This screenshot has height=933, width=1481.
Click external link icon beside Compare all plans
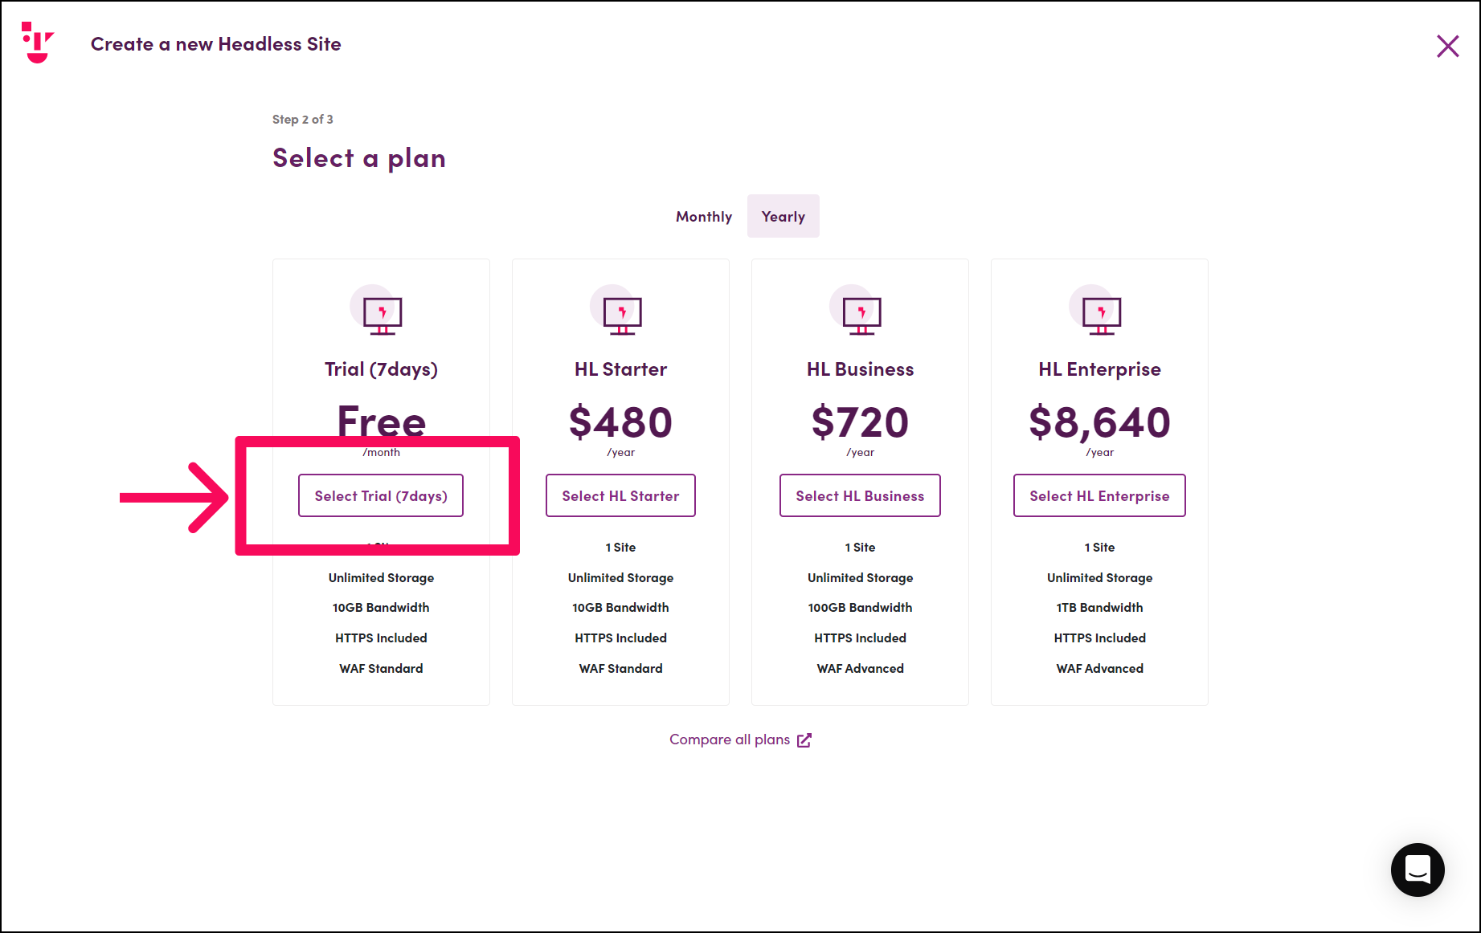tap(804, 739)
